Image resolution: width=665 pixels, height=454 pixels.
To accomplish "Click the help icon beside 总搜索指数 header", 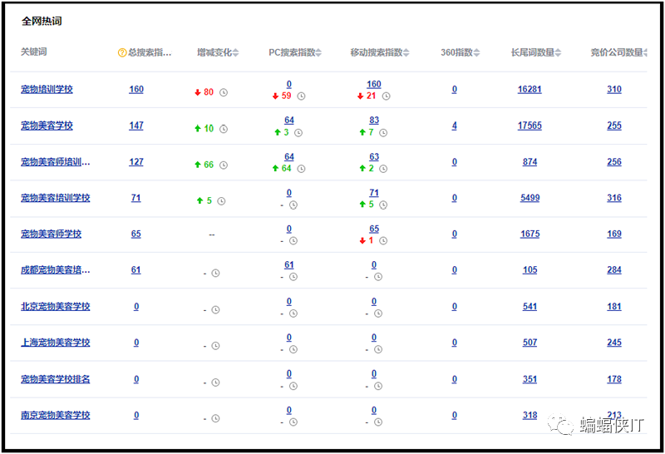I will (x=122, y=53).
